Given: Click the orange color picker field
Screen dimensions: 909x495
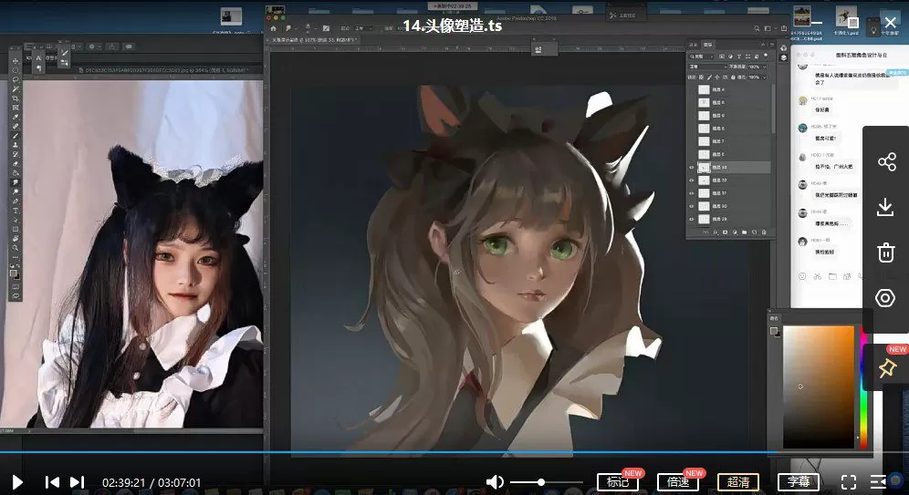Looking at the screenshot, I should point(819,387).
